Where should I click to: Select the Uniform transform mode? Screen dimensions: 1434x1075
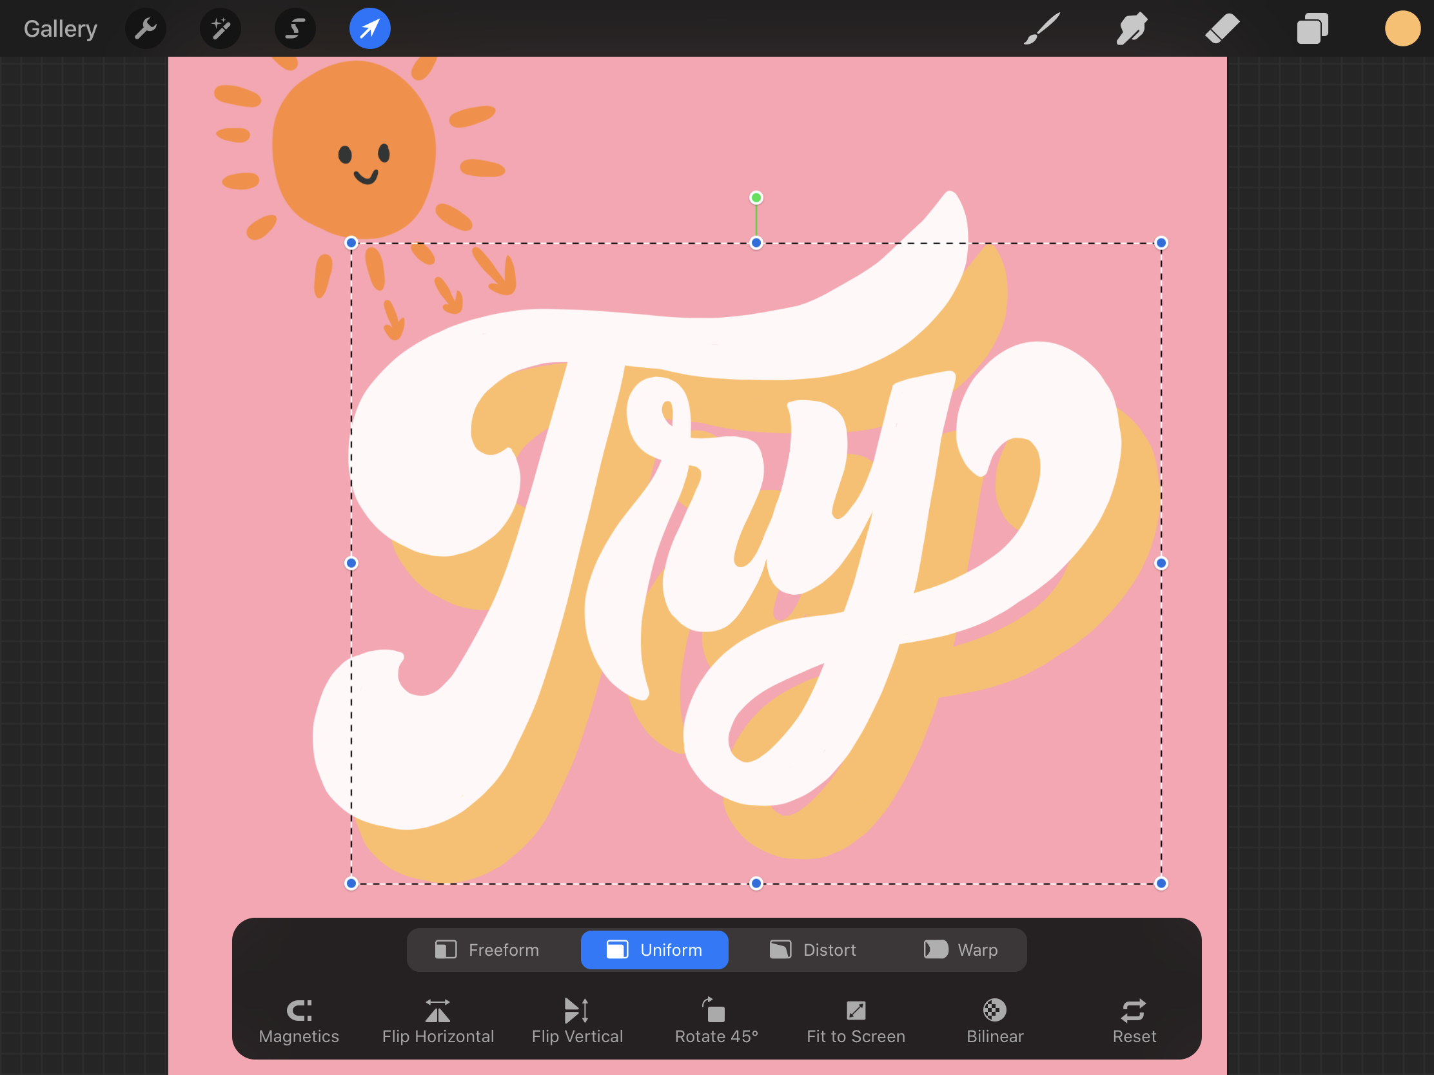[x=654, y=950]
